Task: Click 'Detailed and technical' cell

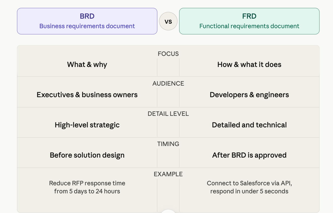Action: [249, 125]
